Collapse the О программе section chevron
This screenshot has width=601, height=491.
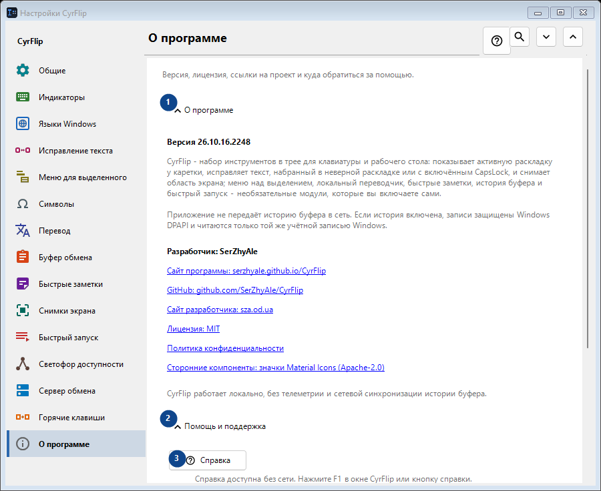178,111
